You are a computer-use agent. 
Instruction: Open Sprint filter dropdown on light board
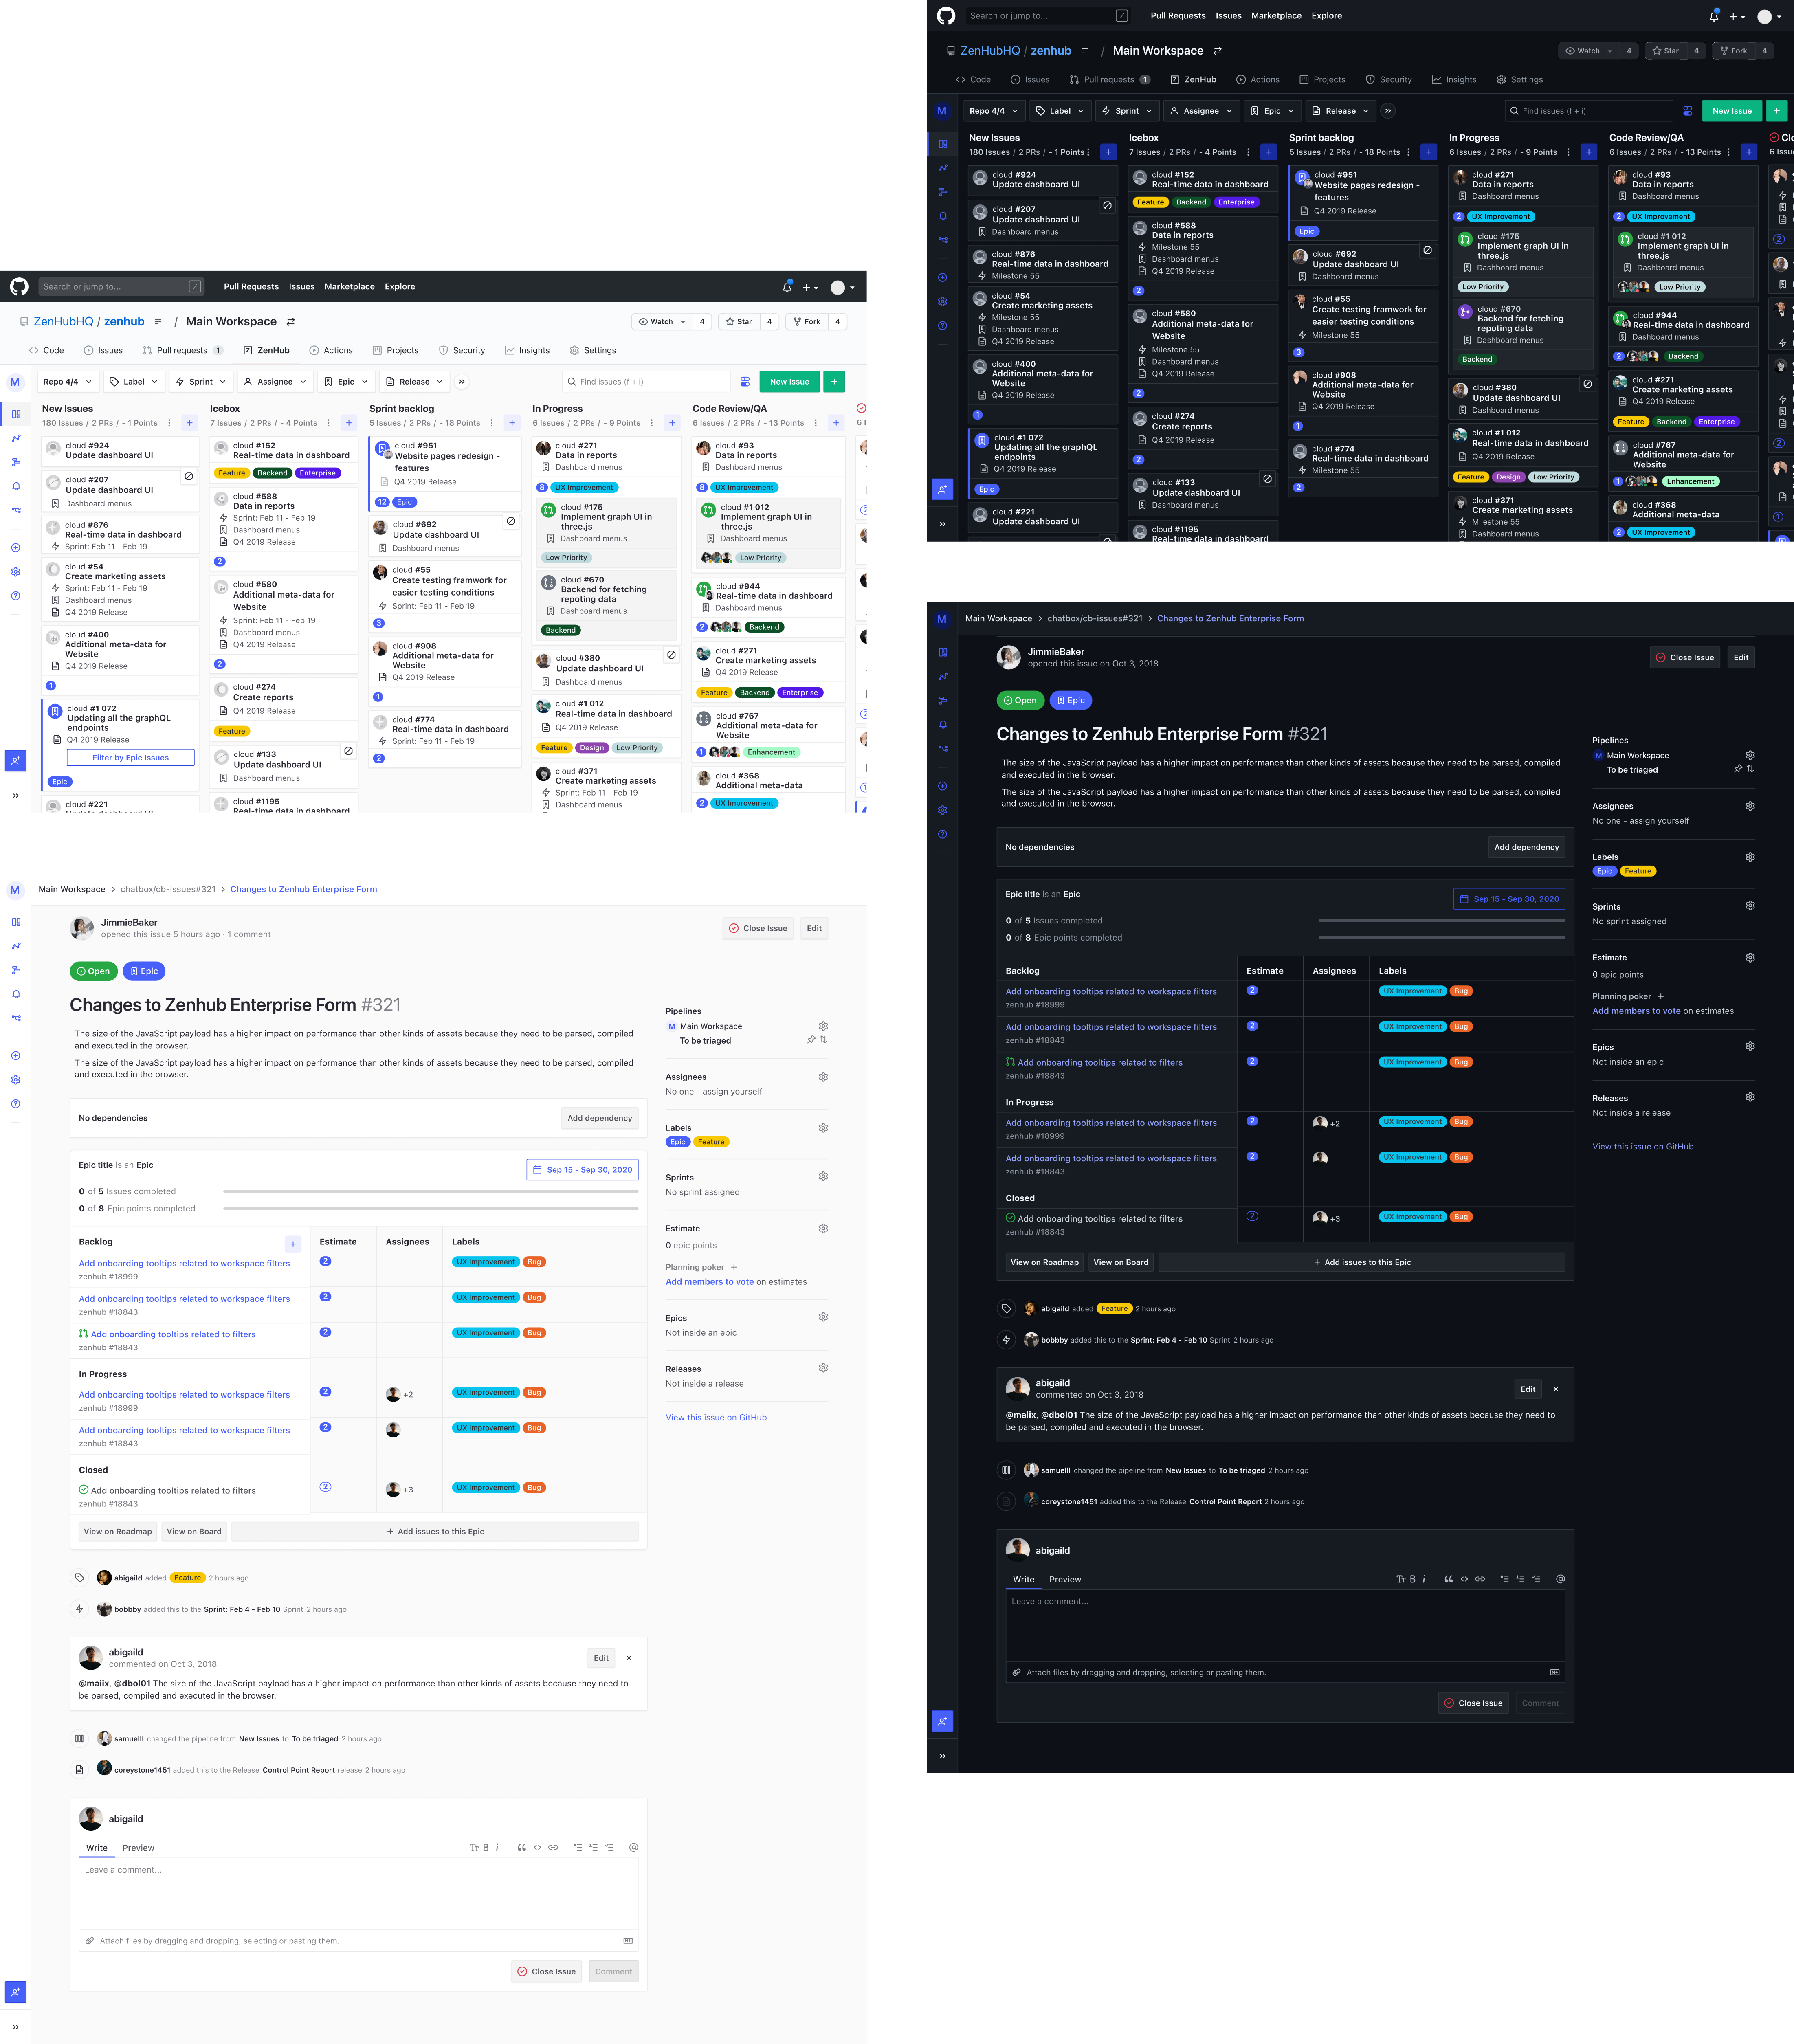tap(200, 382)
